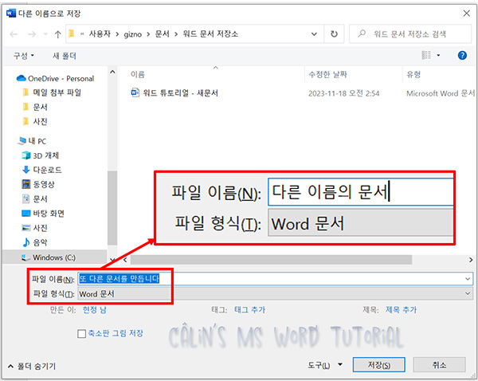Create a new folder with 새 폴더

click(65, 56)
